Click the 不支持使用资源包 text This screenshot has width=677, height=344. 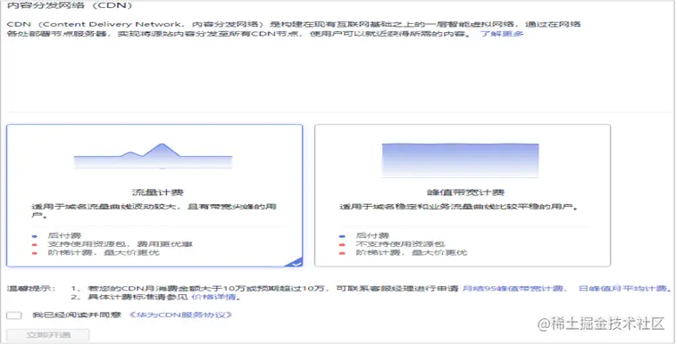400,244
